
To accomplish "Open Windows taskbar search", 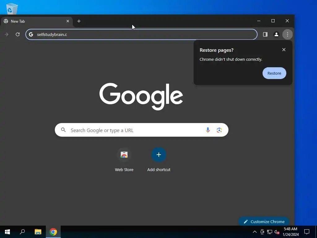I will [x=22, y=232].
